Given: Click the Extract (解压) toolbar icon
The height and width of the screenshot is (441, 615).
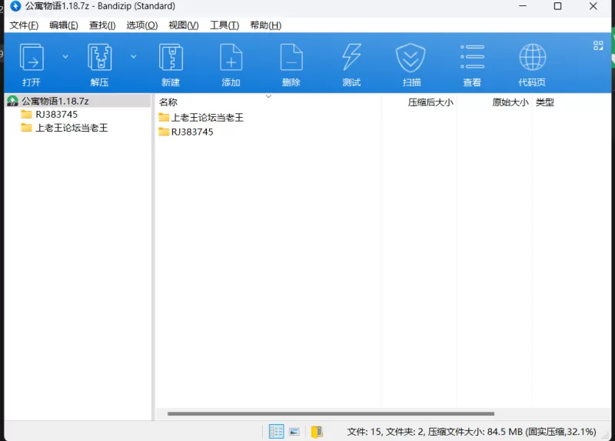Looking at the screenshot, I should [x=100, y=58].
